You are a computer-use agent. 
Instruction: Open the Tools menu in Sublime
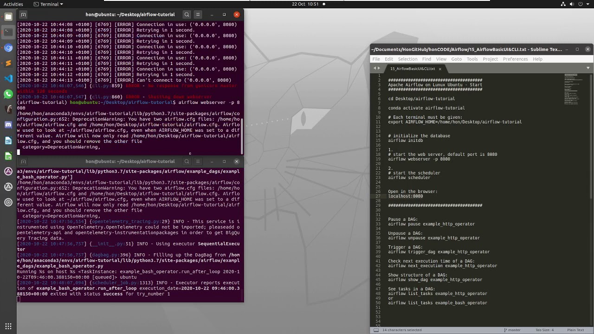pyautogui.click(x=472, y=59)
